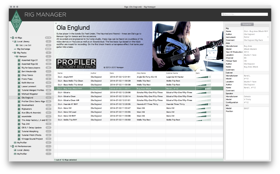This screenshot has width=280, height=174.
Task: Select Local Library under All Performances
Action: (x=23, y=150)
